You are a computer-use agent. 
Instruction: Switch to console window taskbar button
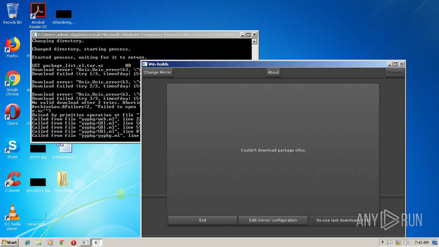point(85,243)
